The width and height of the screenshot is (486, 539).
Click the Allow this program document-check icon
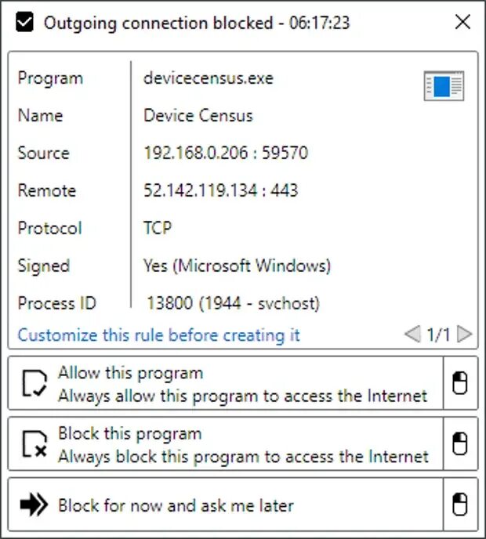(x=34, y=383)
